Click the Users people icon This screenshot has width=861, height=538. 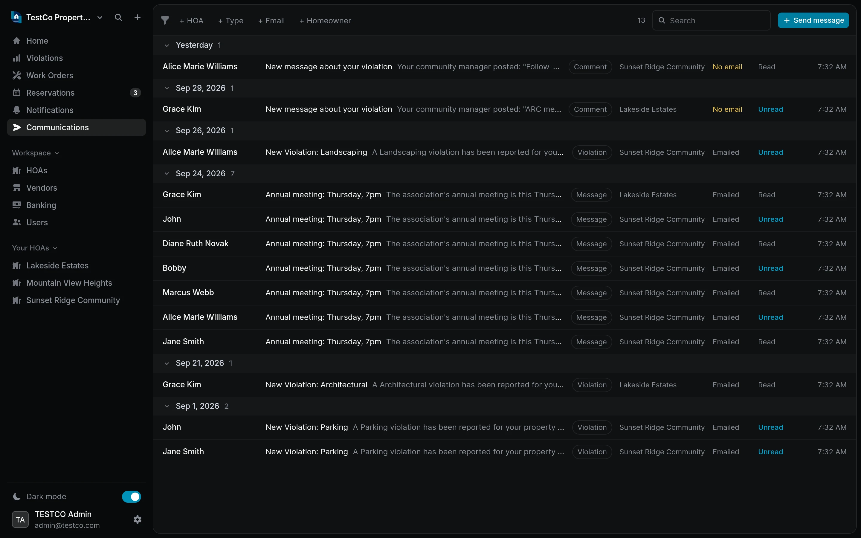[17, 222]
